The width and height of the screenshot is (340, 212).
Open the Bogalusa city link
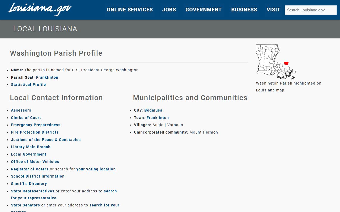pos(153,110)
